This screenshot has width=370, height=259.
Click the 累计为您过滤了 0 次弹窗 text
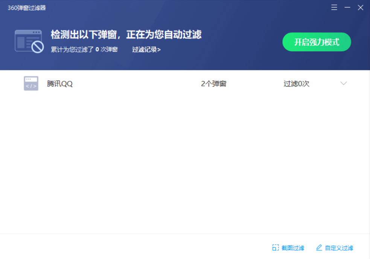[x=84, y=50]
